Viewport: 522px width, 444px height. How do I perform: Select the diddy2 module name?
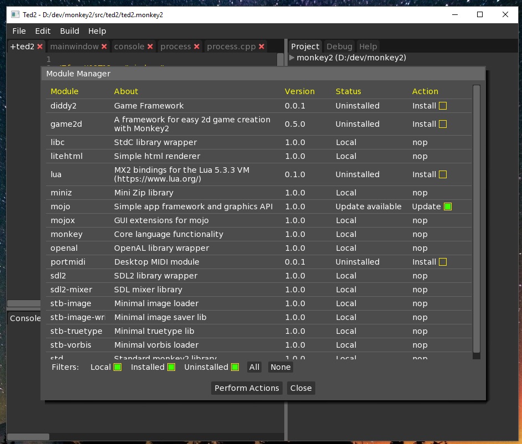[x=63, y=106]
